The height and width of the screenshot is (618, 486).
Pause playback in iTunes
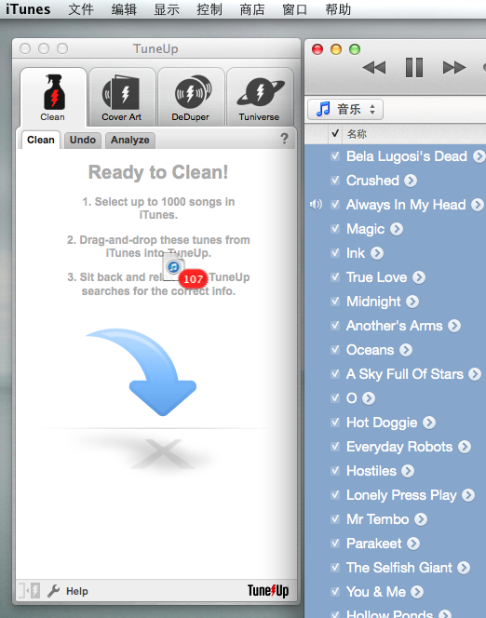click(x=414, y=67)
